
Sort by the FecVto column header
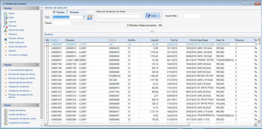pyautogui.click(x=187, y=40)
